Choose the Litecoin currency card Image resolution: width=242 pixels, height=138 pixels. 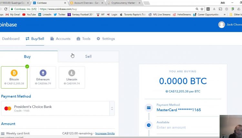click(x=72, y=77)
